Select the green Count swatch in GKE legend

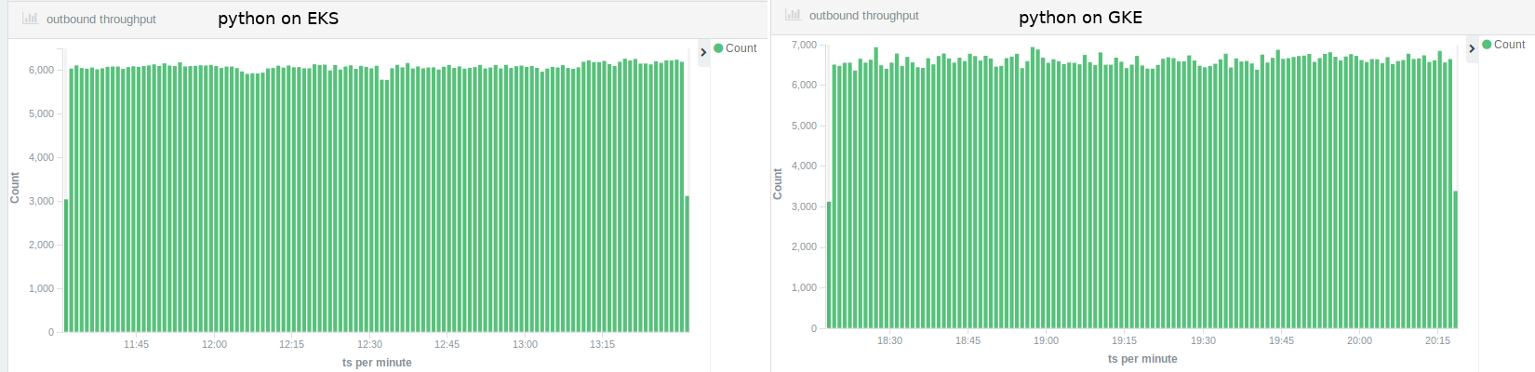point(1487,45)
